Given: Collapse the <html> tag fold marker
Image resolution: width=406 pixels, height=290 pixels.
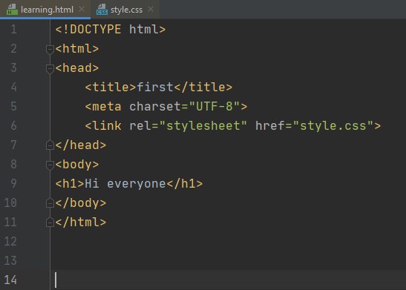Looking at the screenshot, I should click(x=50, y=49).
